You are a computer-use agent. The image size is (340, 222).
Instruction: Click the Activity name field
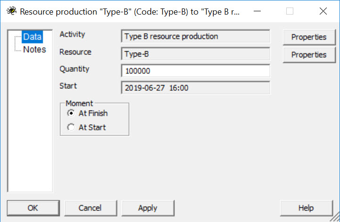click(195, 37)
